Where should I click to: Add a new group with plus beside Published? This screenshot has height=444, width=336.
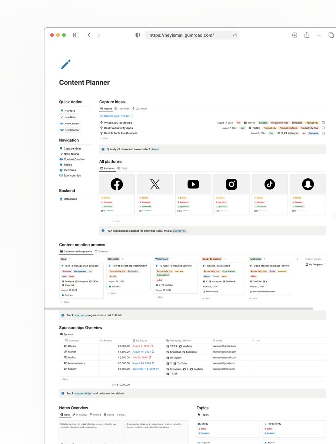(297, 259)
